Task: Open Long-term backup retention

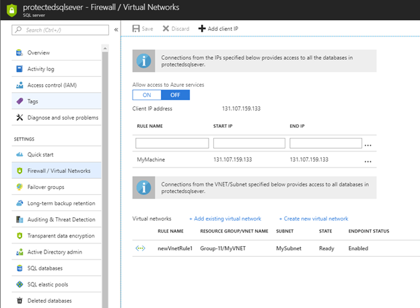Action: coord(57,203)
